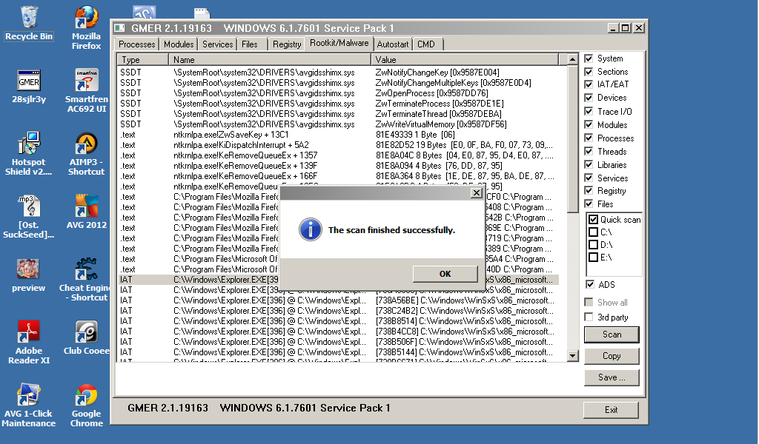Switch to the Modules tab
This screenshot has width=759, height=444.
point(179,44)
